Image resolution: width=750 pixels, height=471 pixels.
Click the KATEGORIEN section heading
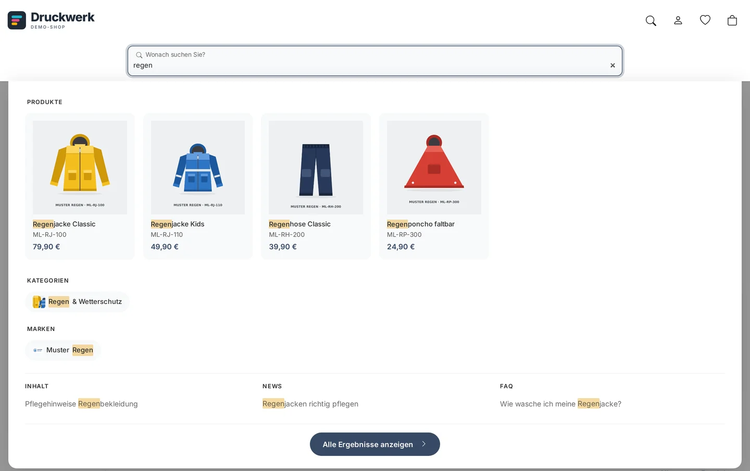click(x=48, y=281)
